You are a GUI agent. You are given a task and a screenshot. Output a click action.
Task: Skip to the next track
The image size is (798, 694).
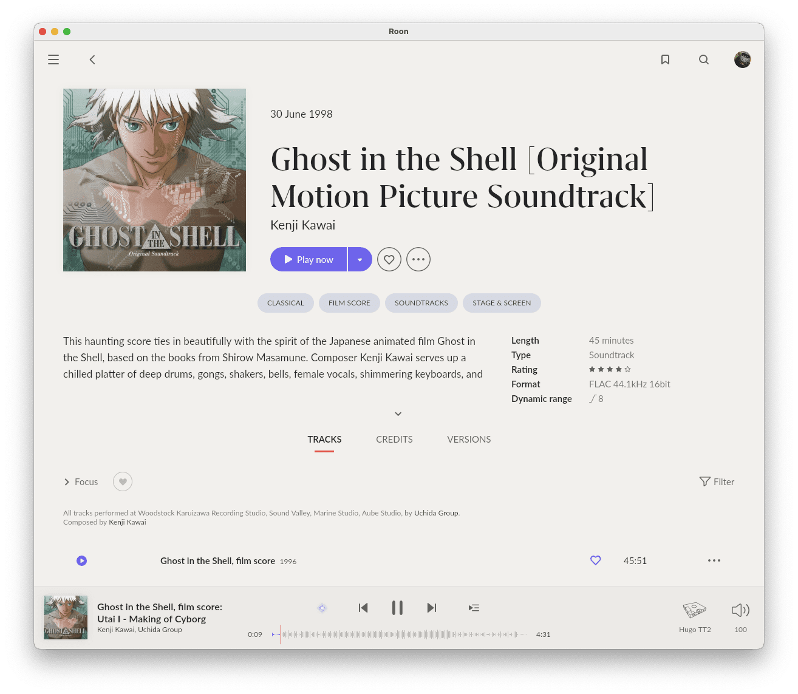[x=432, y=608]
